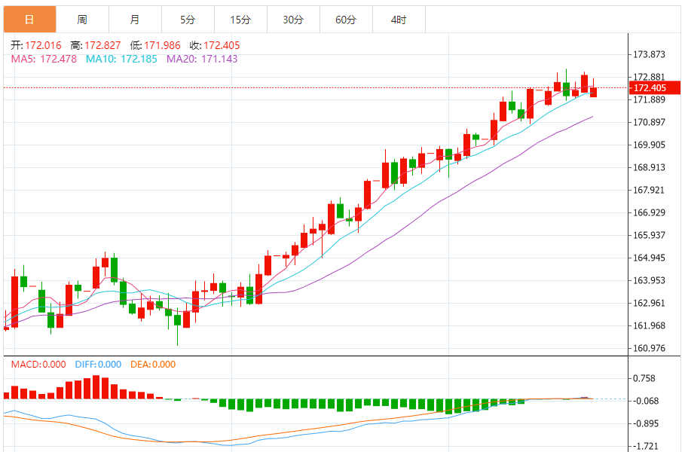Click the 171.889 price axis label
This screenshot has height=452, width=685.
click(649, 99)
